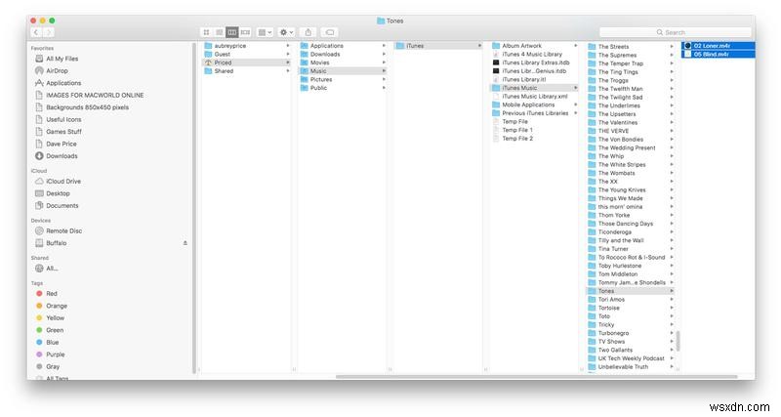This screenshot has height=417, width=781.
Task: Go back with the left arrow
Action: tap(36, 32)
